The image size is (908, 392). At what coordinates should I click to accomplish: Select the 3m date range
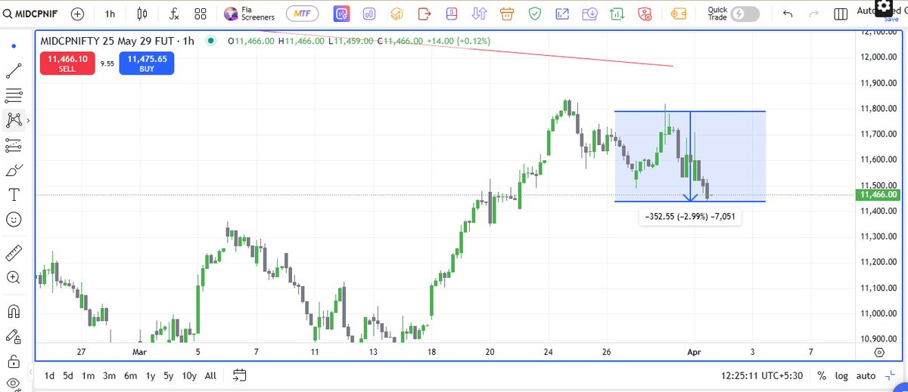110,375
